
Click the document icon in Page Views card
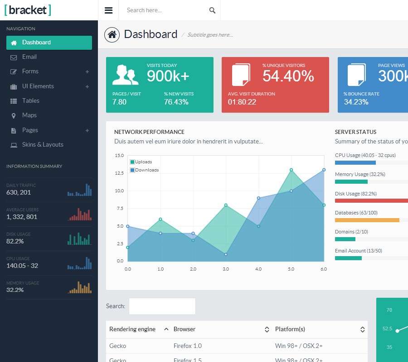coord(357,75)
